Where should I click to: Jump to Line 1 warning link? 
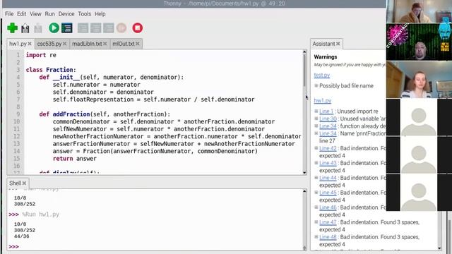click(326, 111)
